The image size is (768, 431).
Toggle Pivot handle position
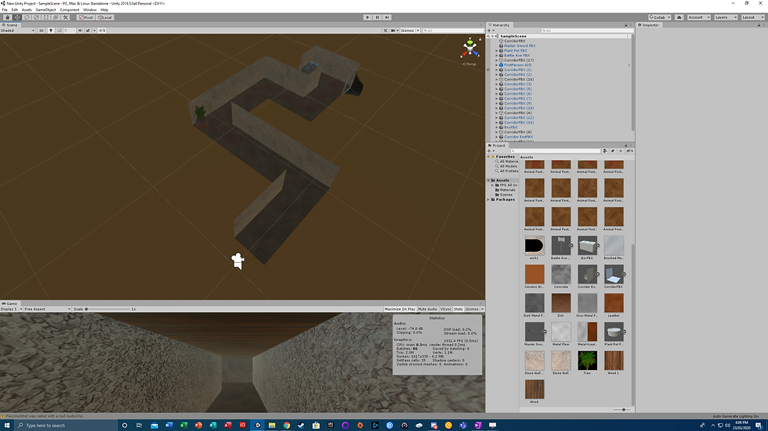click(86, 17)
